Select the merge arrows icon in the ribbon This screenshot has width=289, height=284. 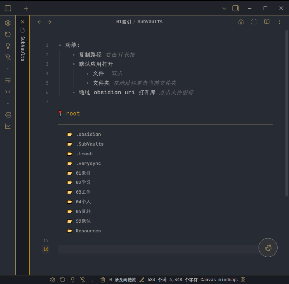8,92
